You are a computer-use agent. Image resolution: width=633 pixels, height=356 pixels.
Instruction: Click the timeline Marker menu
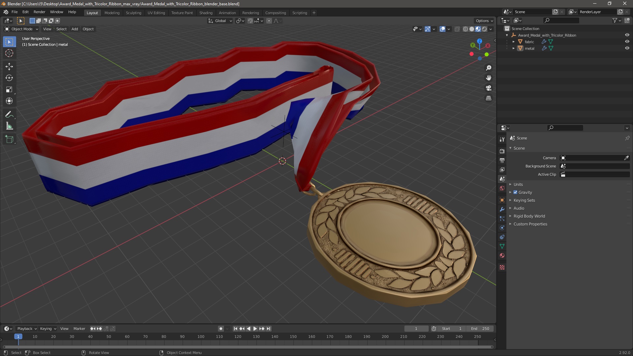click(79, 329)
